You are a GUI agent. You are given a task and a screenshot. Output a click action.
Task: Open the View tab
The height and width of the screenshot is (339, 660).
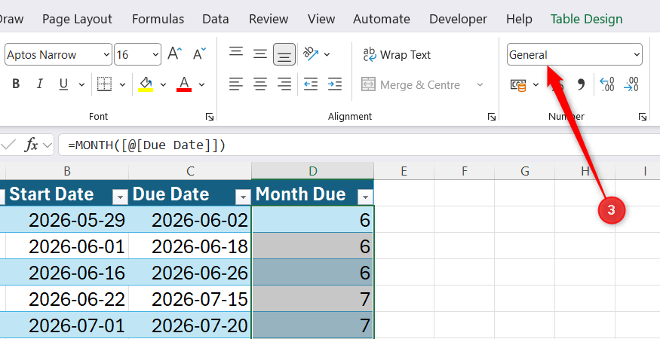321,19
